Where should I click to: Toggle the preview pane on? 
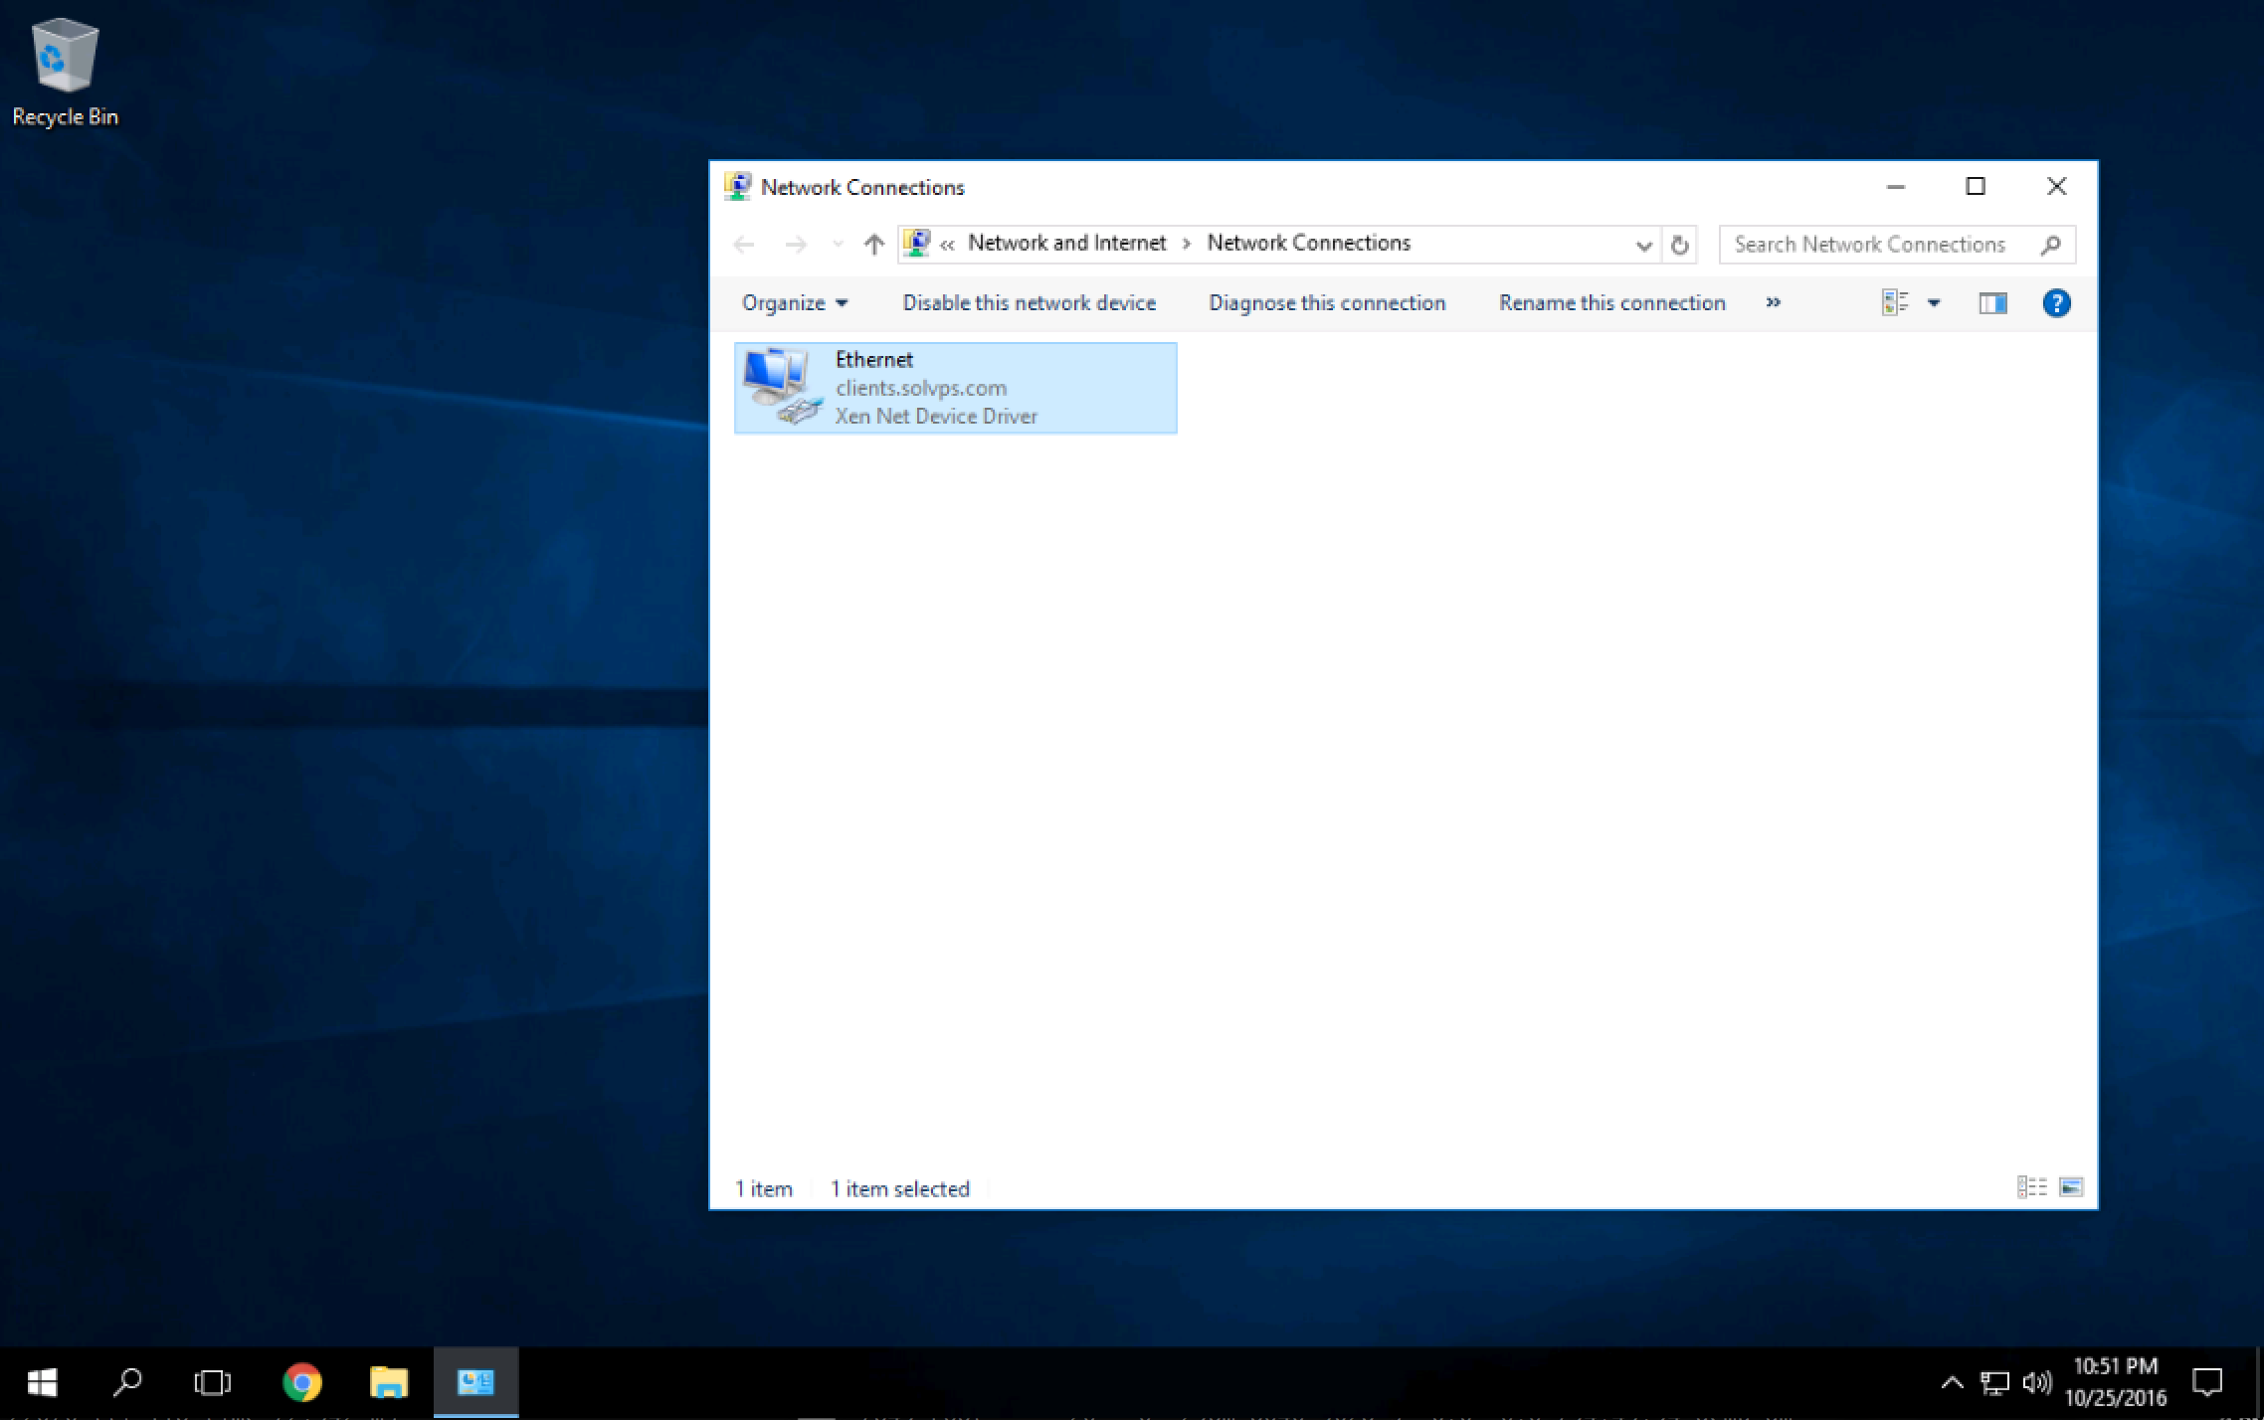click(x=1992, y=302)
